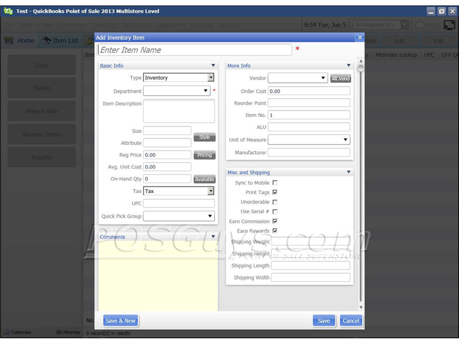Click the Home icon in navigation bar
The image size is (459, 344).
tap(9, 40)
